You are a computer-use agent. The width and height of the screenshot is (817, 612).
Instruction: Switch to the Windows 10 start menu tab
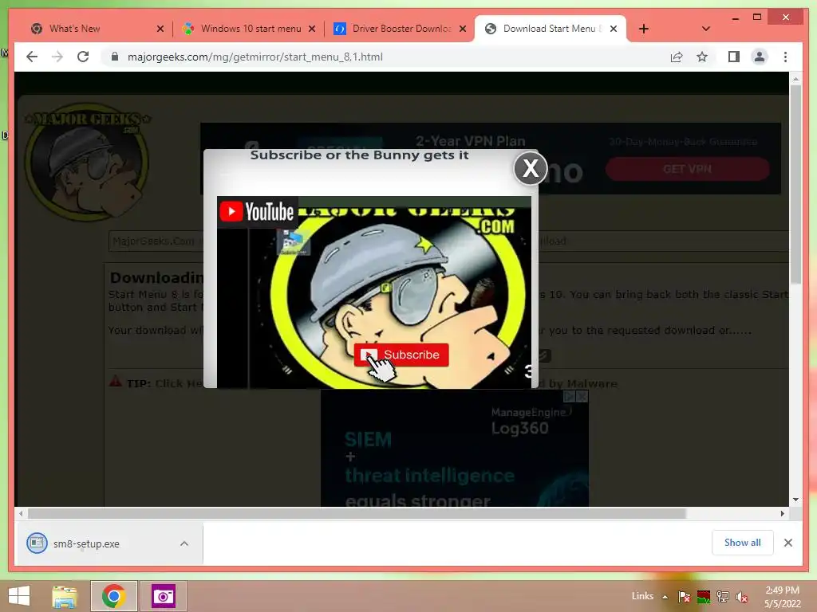[251, 29]
